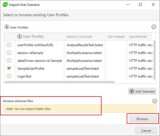Click the AnalyzeResultsTest.tstest location cell
Image resolution: width=160 pixels, height=136 pixels.
[85, 45]
